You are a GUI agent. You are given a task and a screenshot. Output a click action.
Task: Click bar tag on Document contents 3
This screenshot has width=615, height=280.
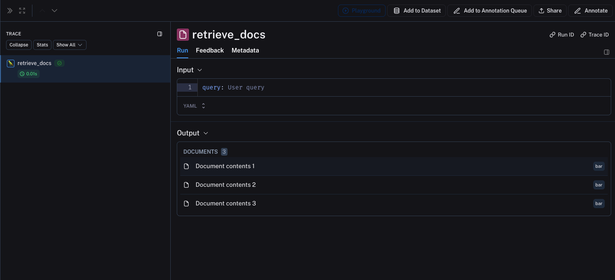599,204
